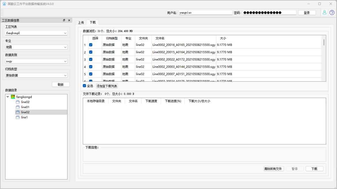Open help via the question mark icon

click(x=332, y=13)
